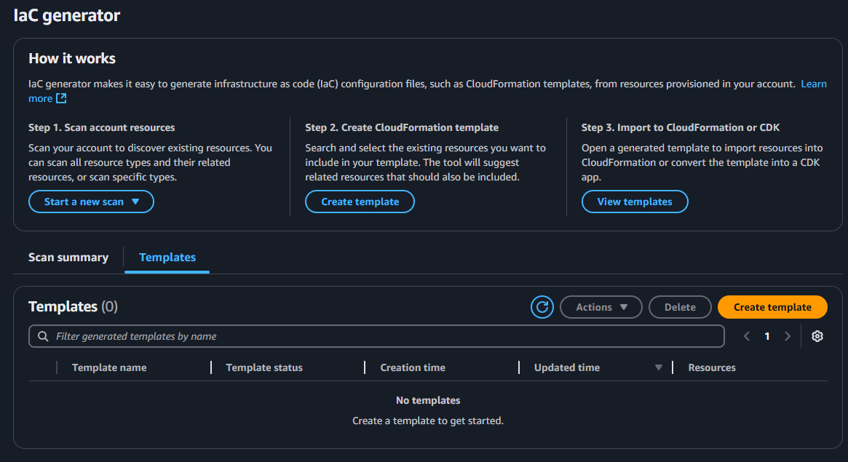This screenshot has height=462, width=848.
Task: Open table preferences gear icon
Action: pyautogui.click(x=817, y=336)
